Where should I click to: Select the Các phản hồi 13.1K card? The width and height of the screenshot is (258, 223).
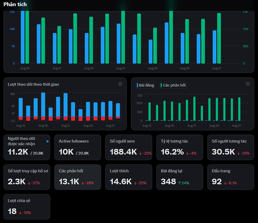78,177
